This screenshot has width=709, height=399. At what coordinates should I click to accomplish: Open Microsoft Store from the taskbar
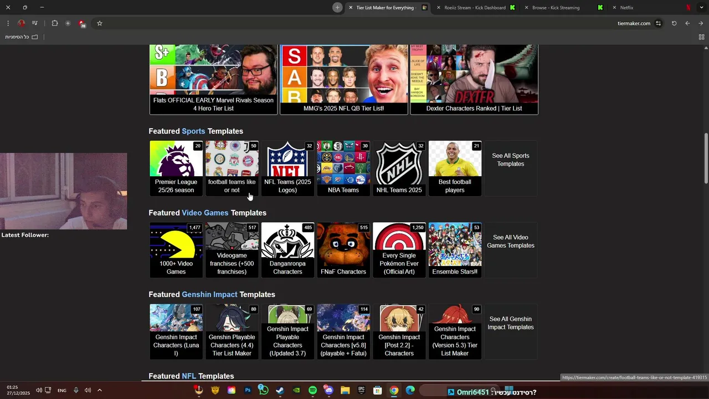[x=377, y=390]
